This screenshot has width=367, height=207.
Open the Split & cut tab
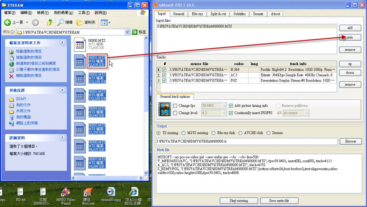tap(218, 14)
